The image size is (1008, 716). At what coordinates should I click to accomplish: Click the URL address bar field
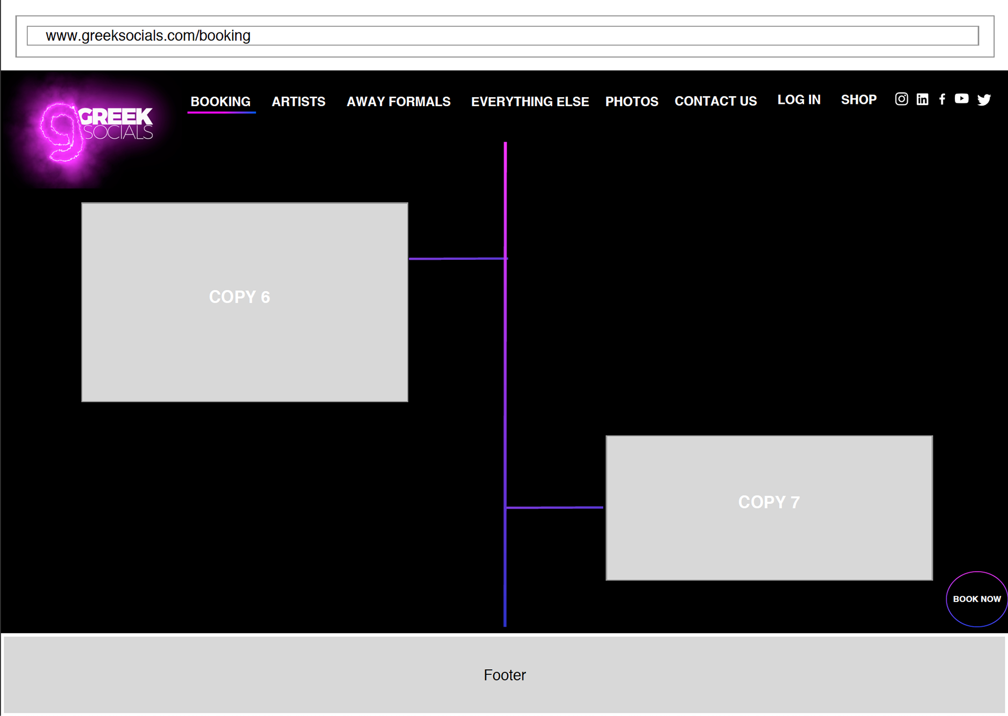(503, 36)
